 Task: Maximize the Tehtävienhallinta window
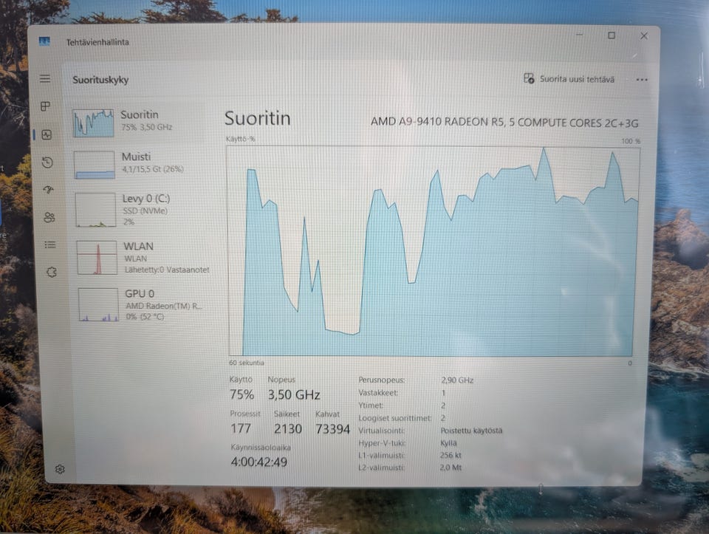(x=612, y=35)
